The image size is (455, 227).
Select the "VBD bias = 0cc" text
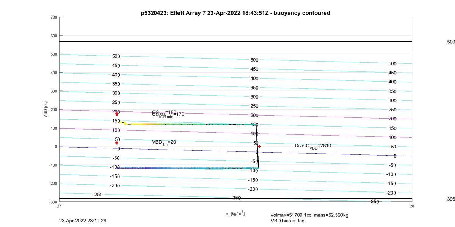click(287, 221)
